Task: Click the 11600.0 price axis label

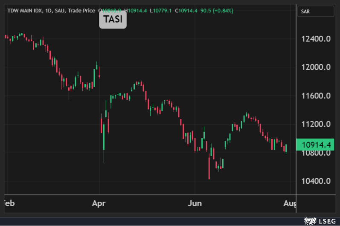Action: pos(316,96)
